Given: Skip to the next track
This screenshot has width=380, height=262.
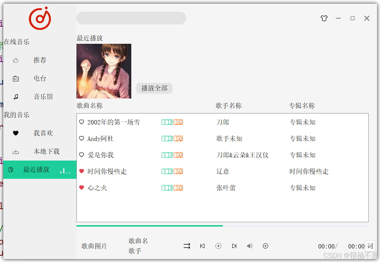Looking at the screenshot, I should pyautogui.click(x=234, y=246).
